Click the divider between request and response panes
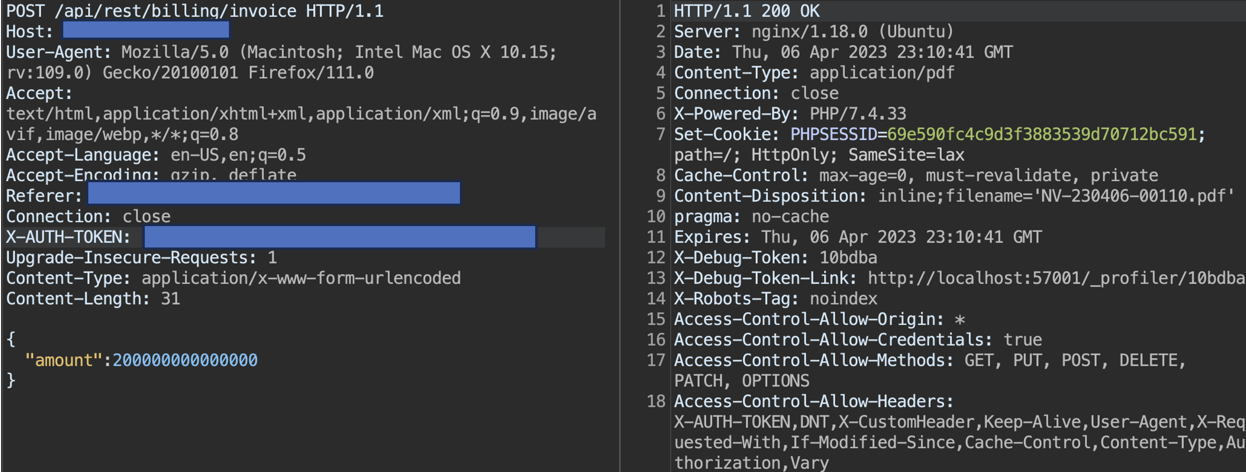 (620, 236)
